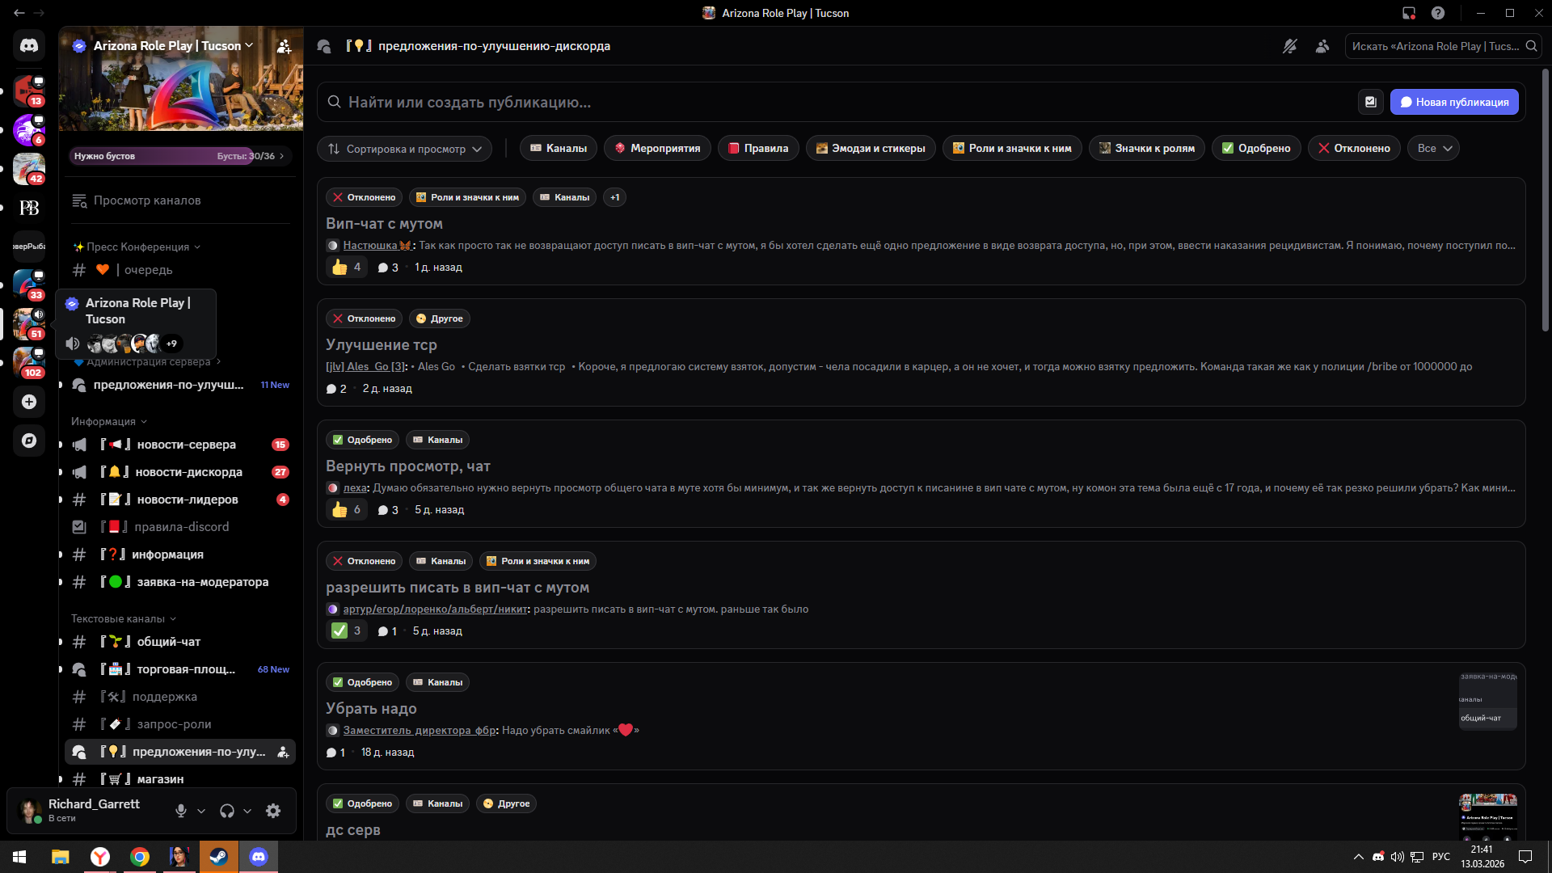Click the forum guidelines icon beside Новая публикация
Image resolution: width=1552 pixels, height=873 pixels.
click(1371, 102)
